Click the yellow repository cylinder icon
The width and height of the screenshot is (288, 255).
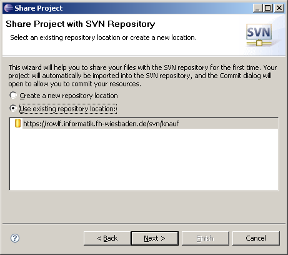coord(17,123)
